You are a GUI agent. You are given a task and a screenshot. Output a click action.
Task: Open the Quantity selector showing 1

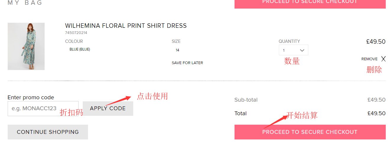293,50
